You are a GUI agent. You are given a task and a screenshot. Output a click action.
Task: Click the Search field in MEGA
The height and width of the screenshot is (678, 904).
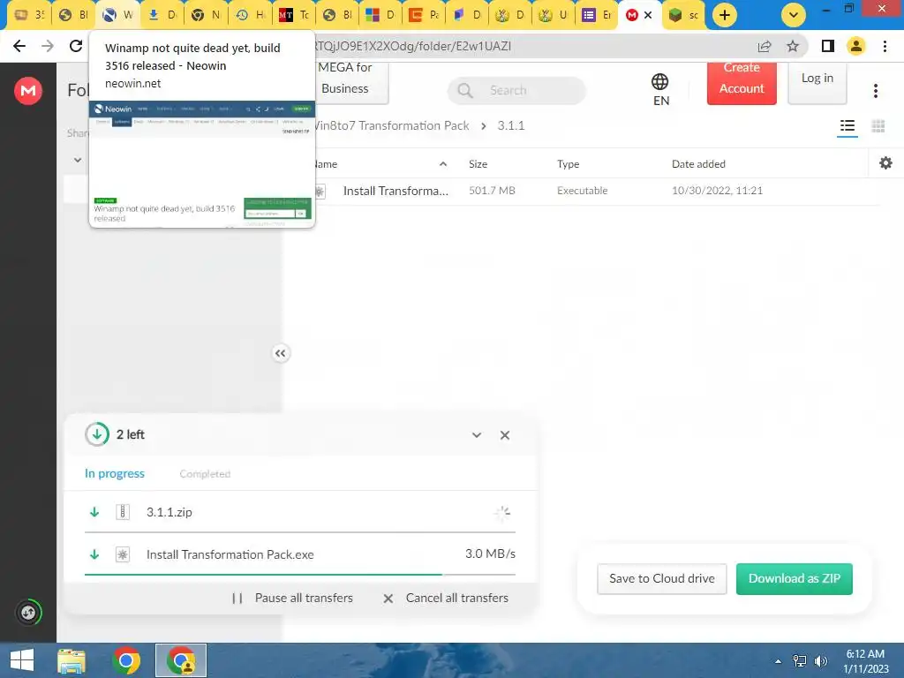516,91
